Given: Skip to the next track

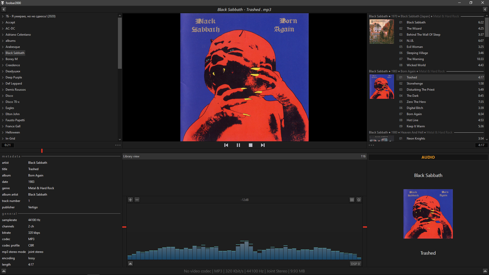Looking at the screenshot, I should point(263,145).
